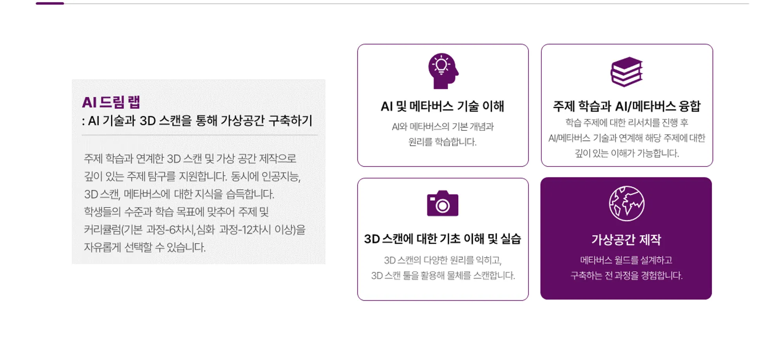Click '3D 스캔 툴을 활용해 물체를 스캔합니다' text

point(443,276)
